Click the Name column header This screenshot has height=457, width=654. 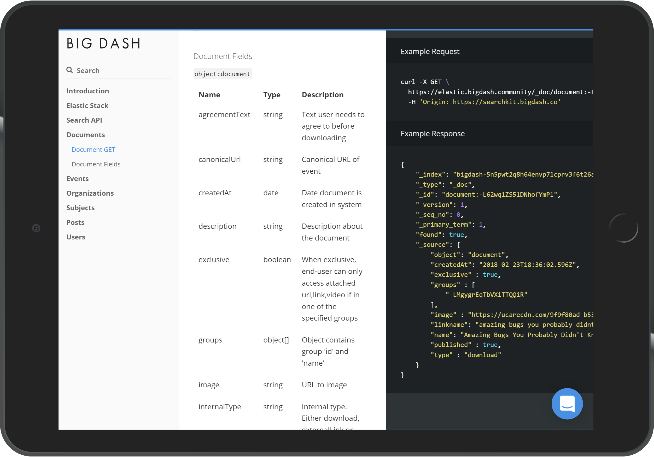click(x=209, y=95)
